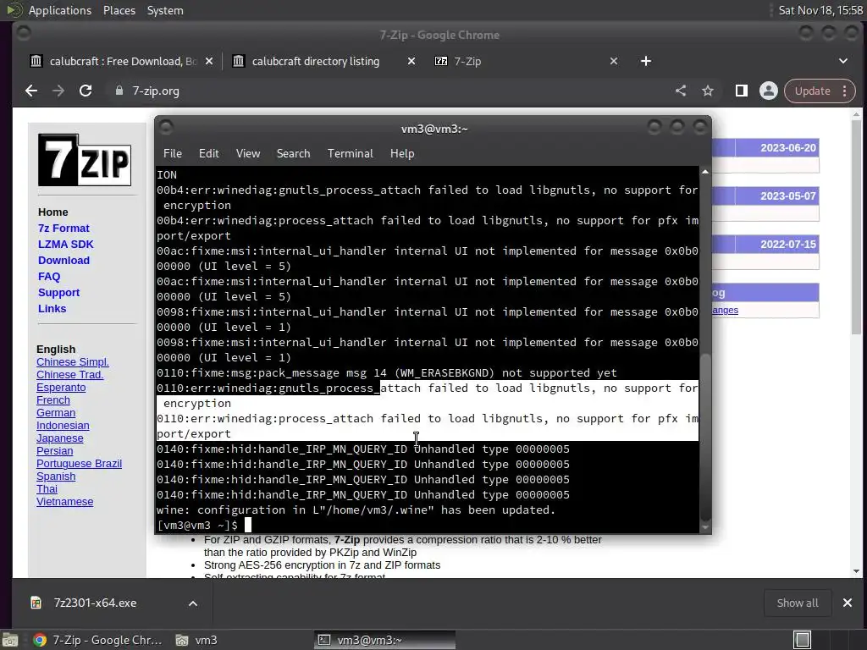
Task: Click terminal scrollbar up arrow
Action: point(705,172)
